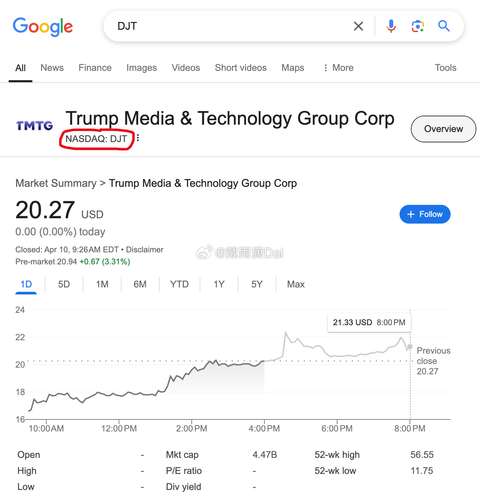Click the magnifying glass search icon
480x504 pixels.
(x=444, y=26)
